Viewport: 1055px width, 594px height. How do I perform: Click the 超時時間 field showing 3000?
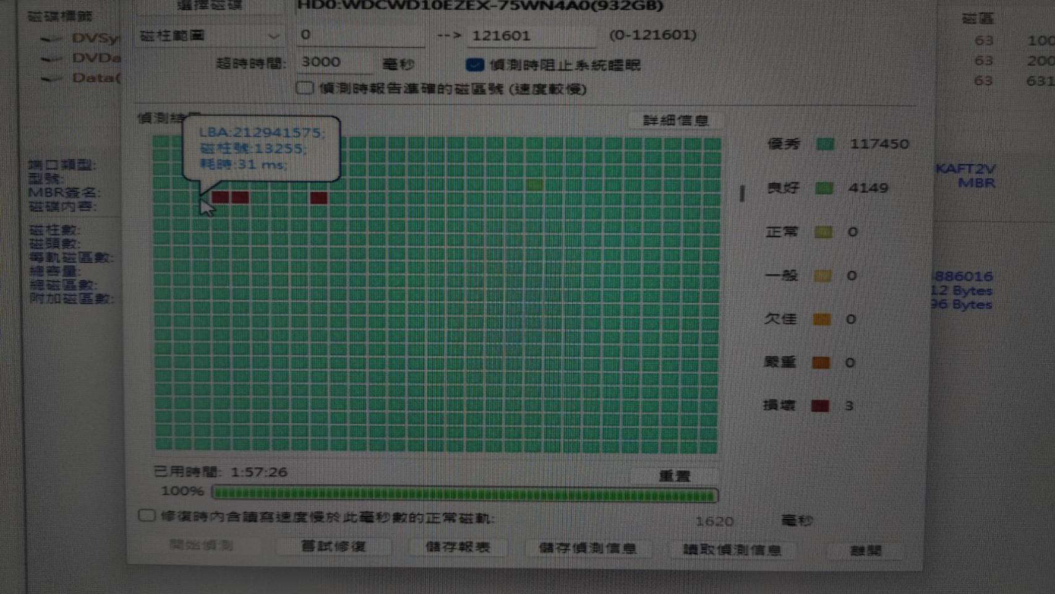point(334,62)
